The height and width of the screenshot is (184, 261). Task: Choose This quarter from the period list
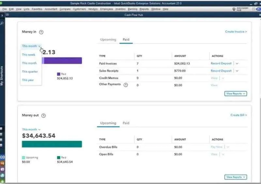[x=30, y=72]
